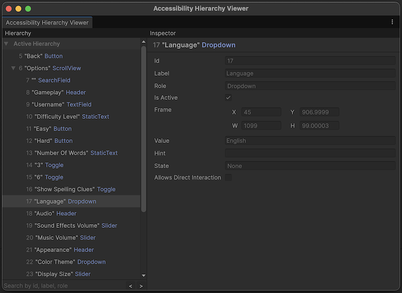Select the "6" Toggle row
The width and height of the screenshot is (402, 293).
(71, 177)
